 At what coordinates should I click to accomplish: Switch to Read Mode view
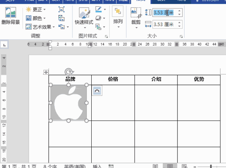pos(155,166)
